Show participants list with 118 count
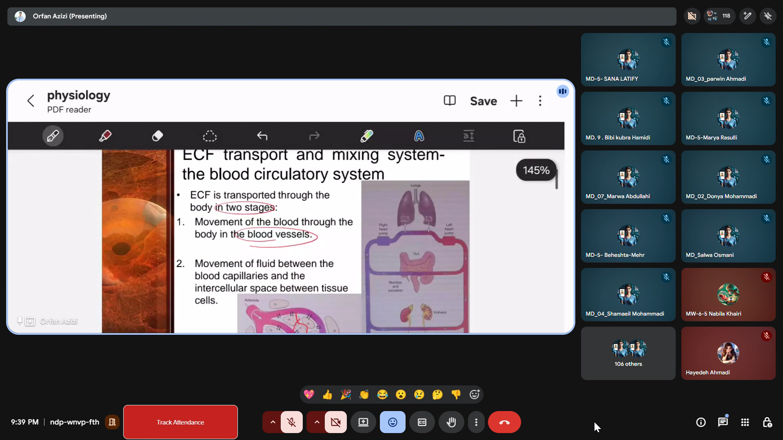 pyautogui.click(x=720, y=16)
